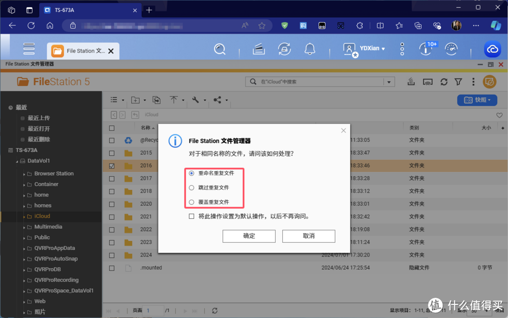
Task: Click the QTS notifications bell icon
Action: pyautogui.click(x=310, y=49)
